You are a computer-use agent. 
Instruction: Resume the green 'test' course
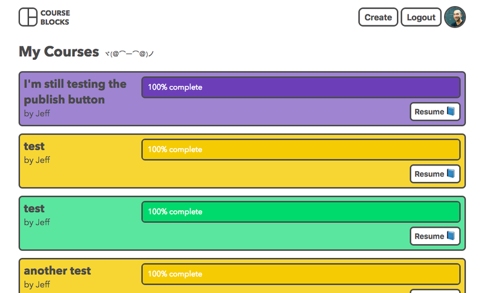pos(435,236)
